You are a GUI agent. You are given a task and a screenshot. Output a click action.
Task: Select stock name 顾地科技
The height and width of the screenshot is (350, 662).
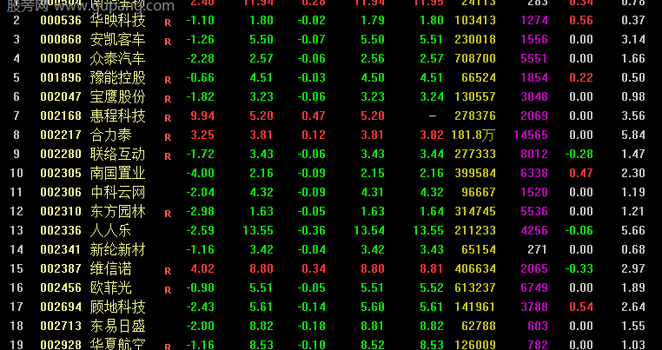coord(118,307)
